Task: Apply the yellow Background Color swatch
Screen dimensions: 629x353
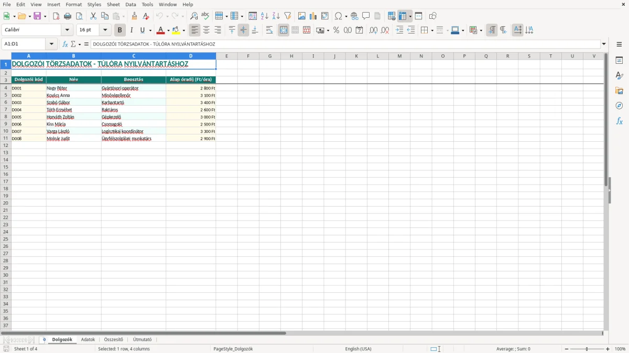Action: coord(176,30)
